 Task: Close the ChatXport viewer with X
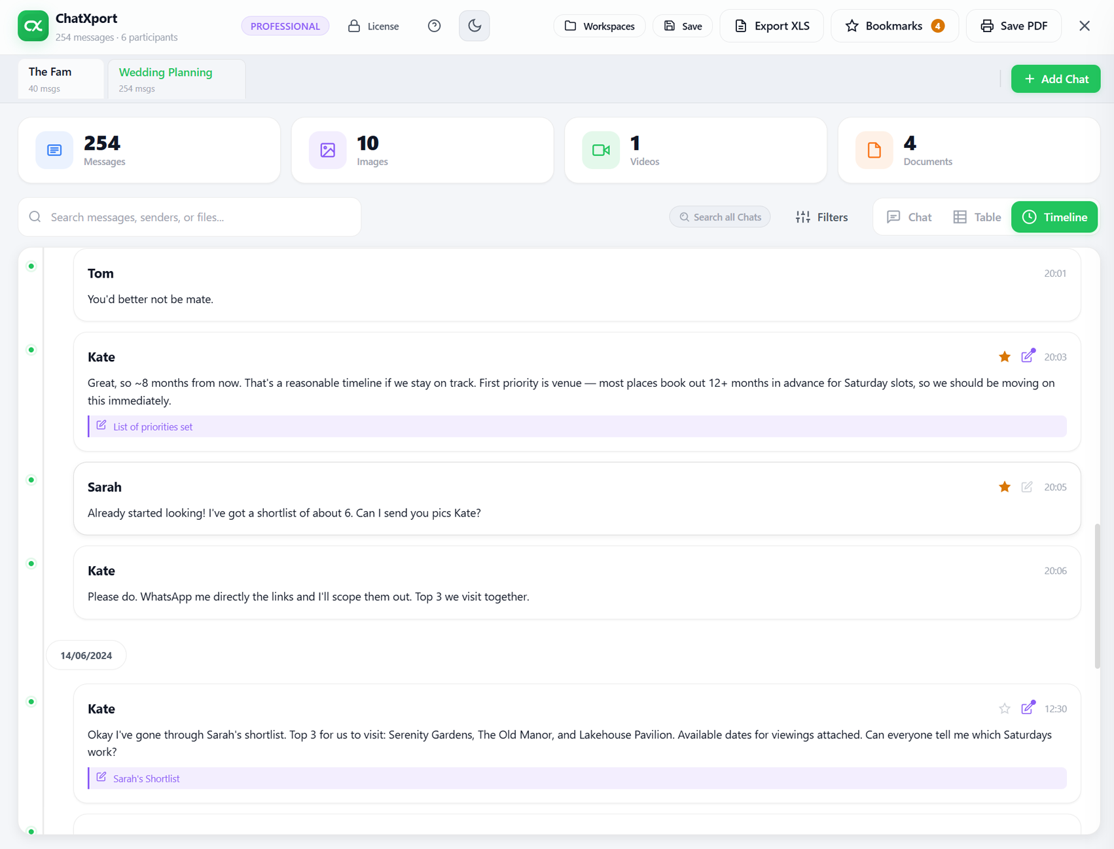(x=1085, y=26)
